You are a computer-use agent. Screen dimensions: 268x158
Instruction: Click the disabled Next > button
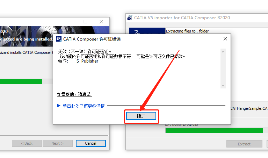(x=57, y=143)
